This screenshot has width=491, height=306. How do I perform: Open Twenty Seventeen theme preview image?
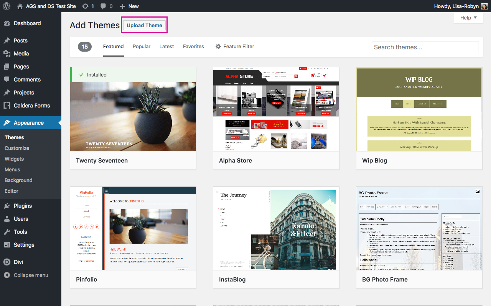pyautogui.click(x=133, y=117)
